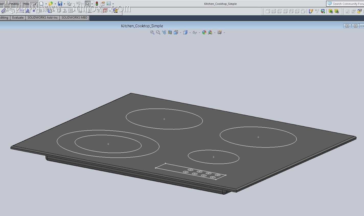Image resolution: width=364 pixels, height=216 pixels.
Task: Click the Zoom to Fit magnifier icon
Action: [152, 32]
